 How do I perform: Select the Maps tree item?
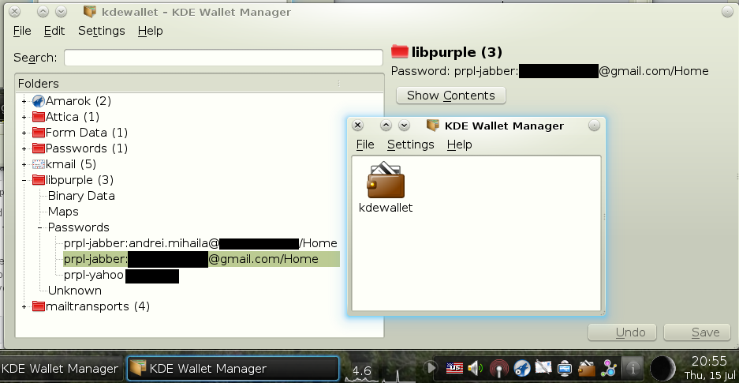63,212
